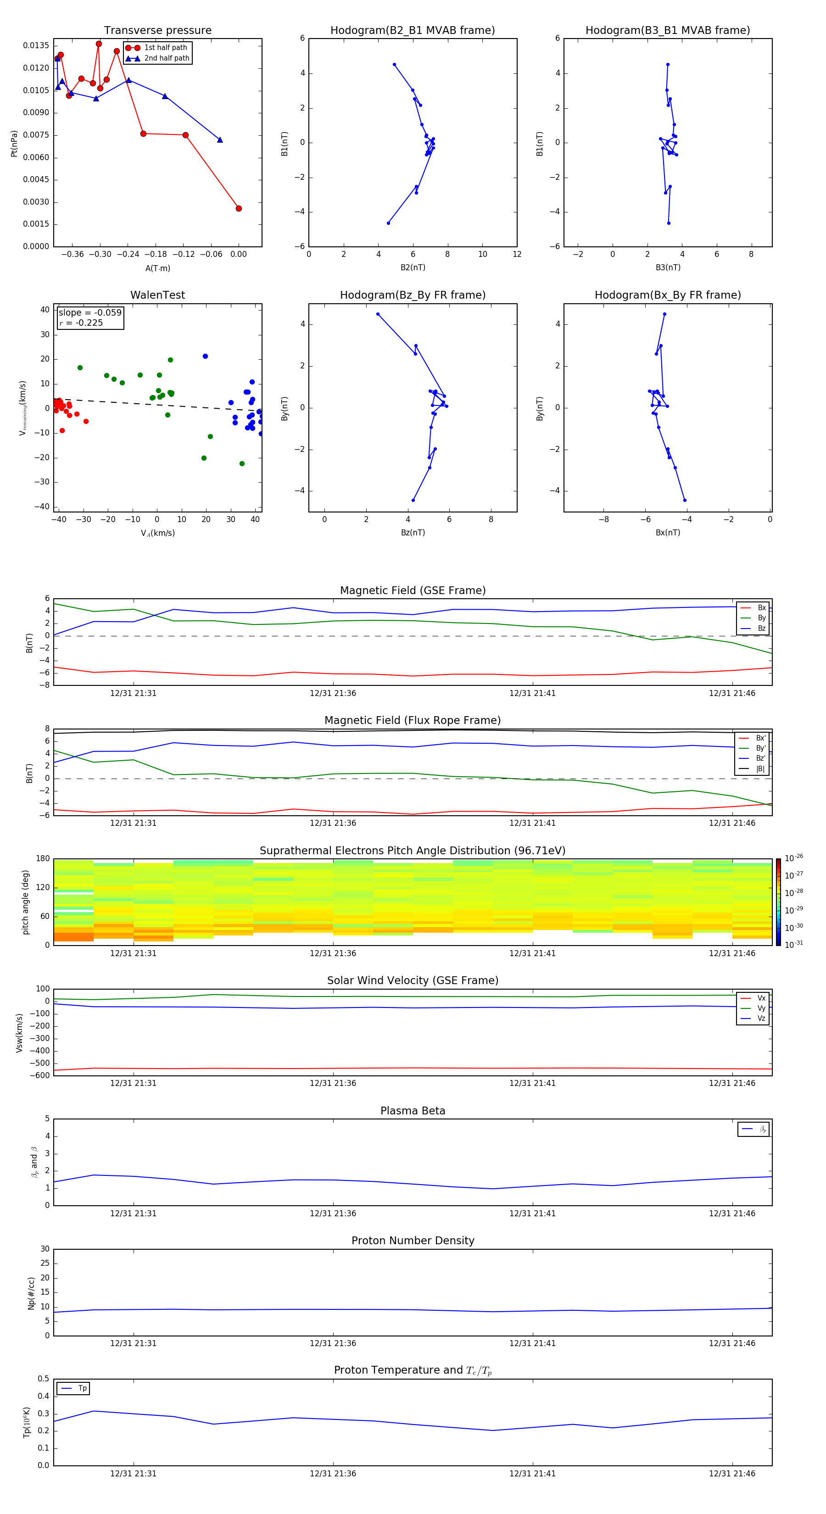Click the Transverse pressure plot title
This screenshot has width=826, height=1514.
[157, 31]
